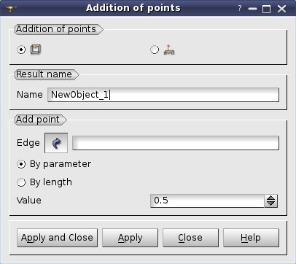Increase Value with the spin box up arrow
The height and width of the screenshot is (264, 296).
(270, 198)
